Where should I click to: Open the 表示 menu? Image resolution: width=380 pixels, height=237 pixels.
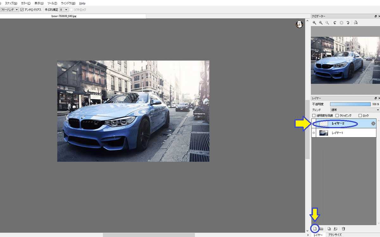(39, 3)
